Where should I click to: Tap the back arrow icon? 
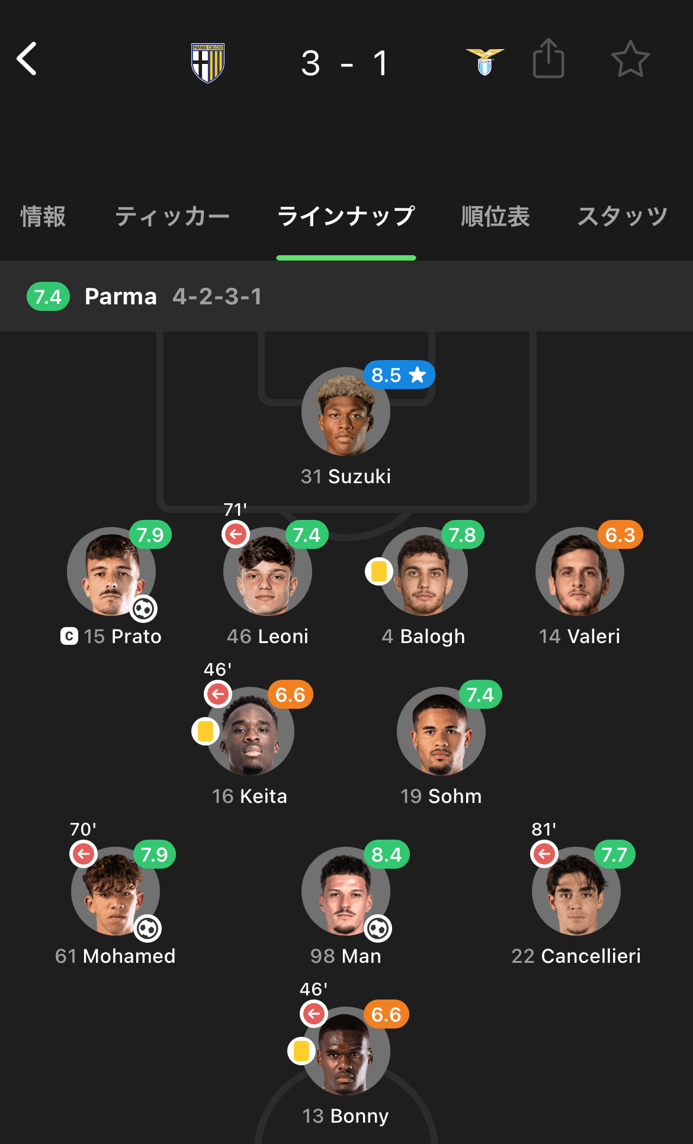27,59
